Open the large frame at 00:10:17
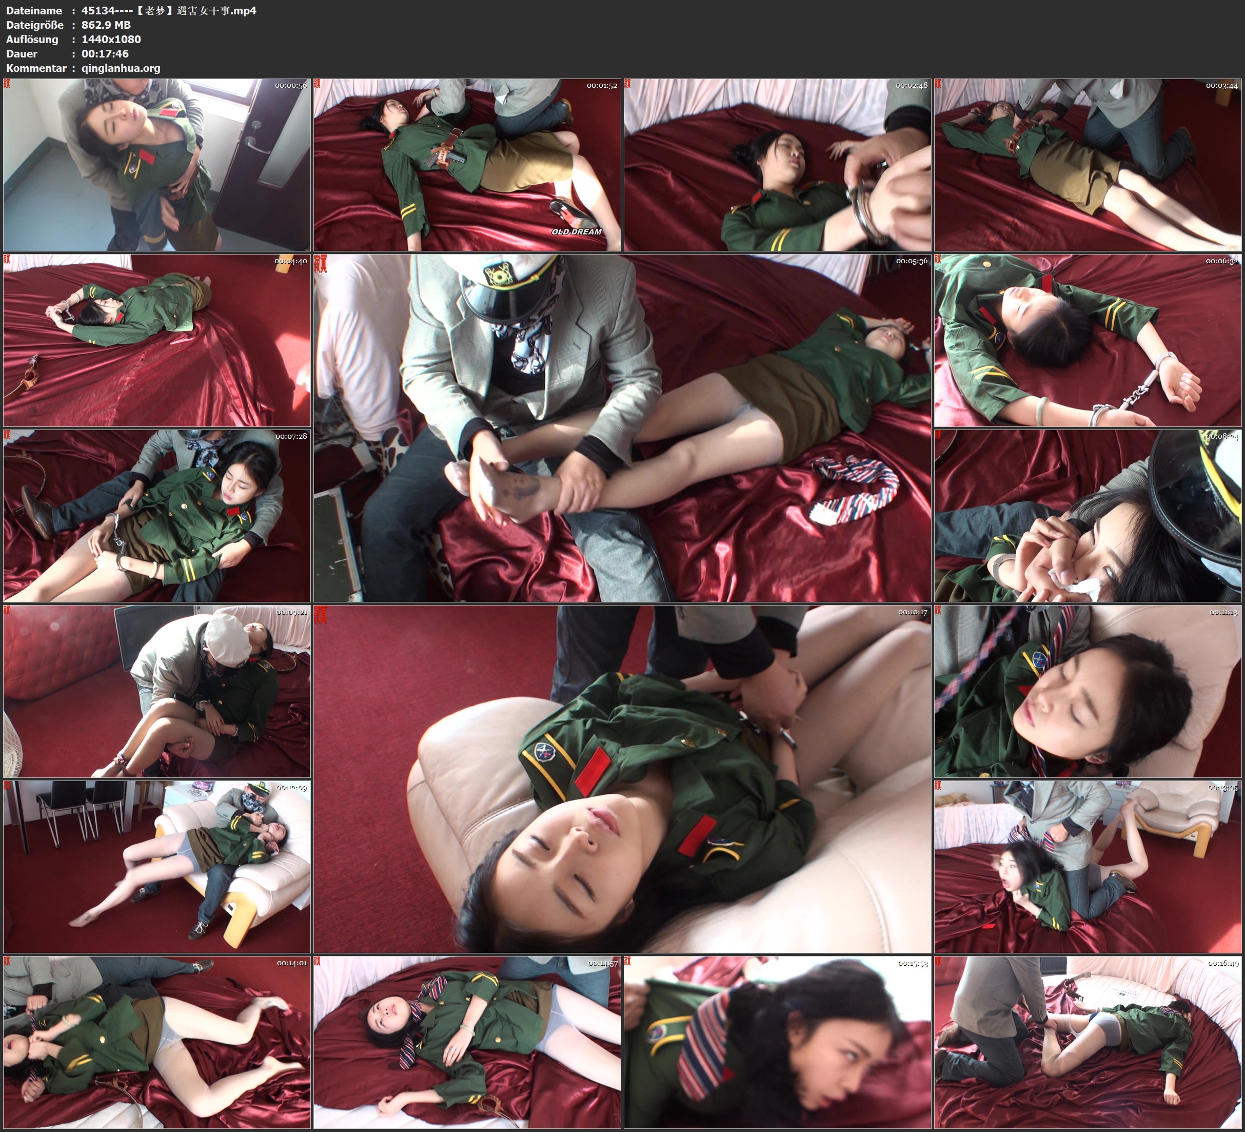 (x=622, y=779)
